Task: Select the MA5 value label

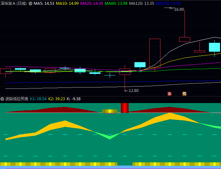Action: (x=44, y=3)
